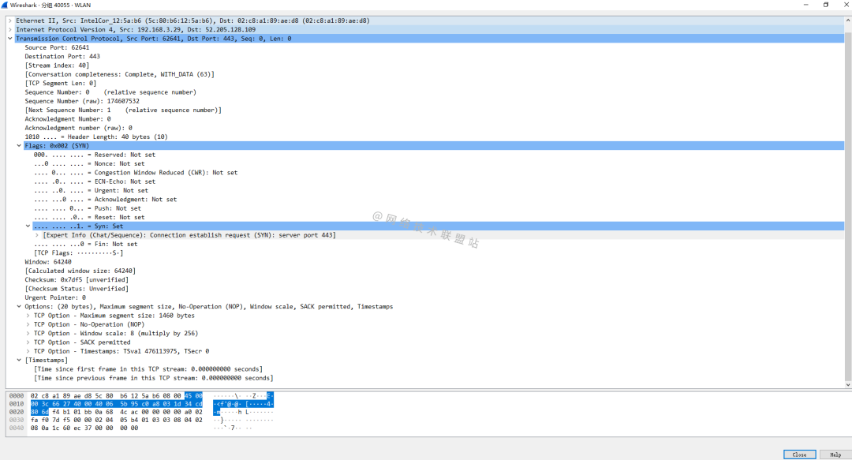Close the window with the title bar X
Image resolution: width=852 pixels, height=460 pixels.
point(846,5)
